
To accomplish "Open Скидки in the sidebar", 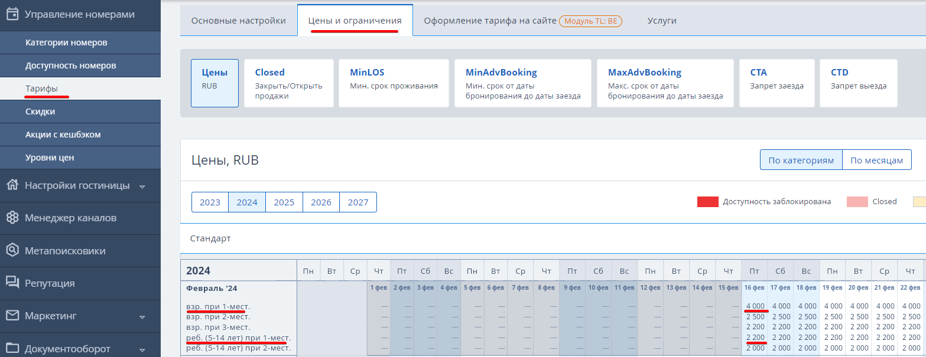I will point(80,112).
